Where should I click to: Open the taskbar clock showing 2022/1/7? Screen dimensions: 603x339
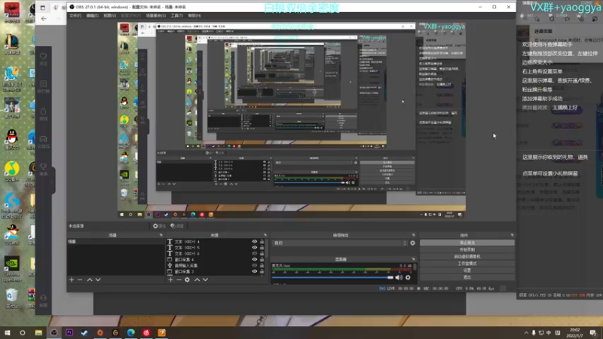pos(574,332)
